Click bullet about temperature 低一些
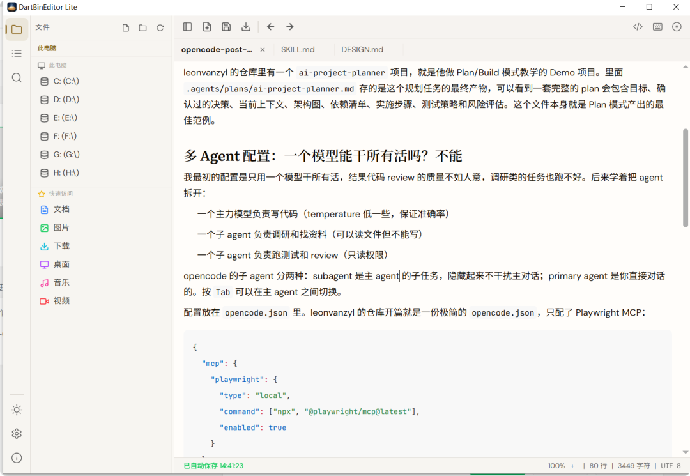Viewport: 690px width, 476px height. pos(324,214)
